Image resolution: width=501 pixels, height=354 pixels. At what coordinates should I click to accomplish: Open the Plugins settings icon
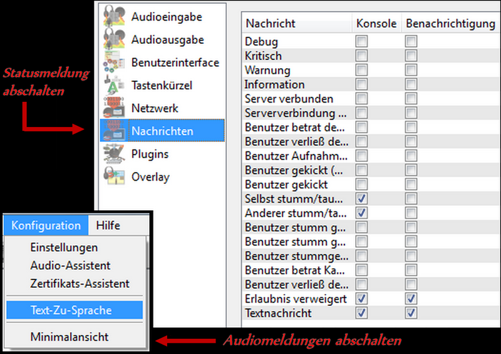(114, 153)
